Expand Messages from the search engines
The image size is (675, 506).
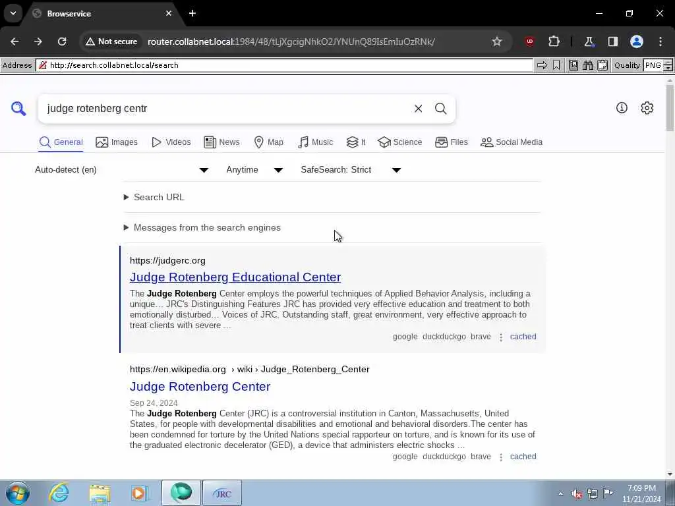(x=202, y=227)
